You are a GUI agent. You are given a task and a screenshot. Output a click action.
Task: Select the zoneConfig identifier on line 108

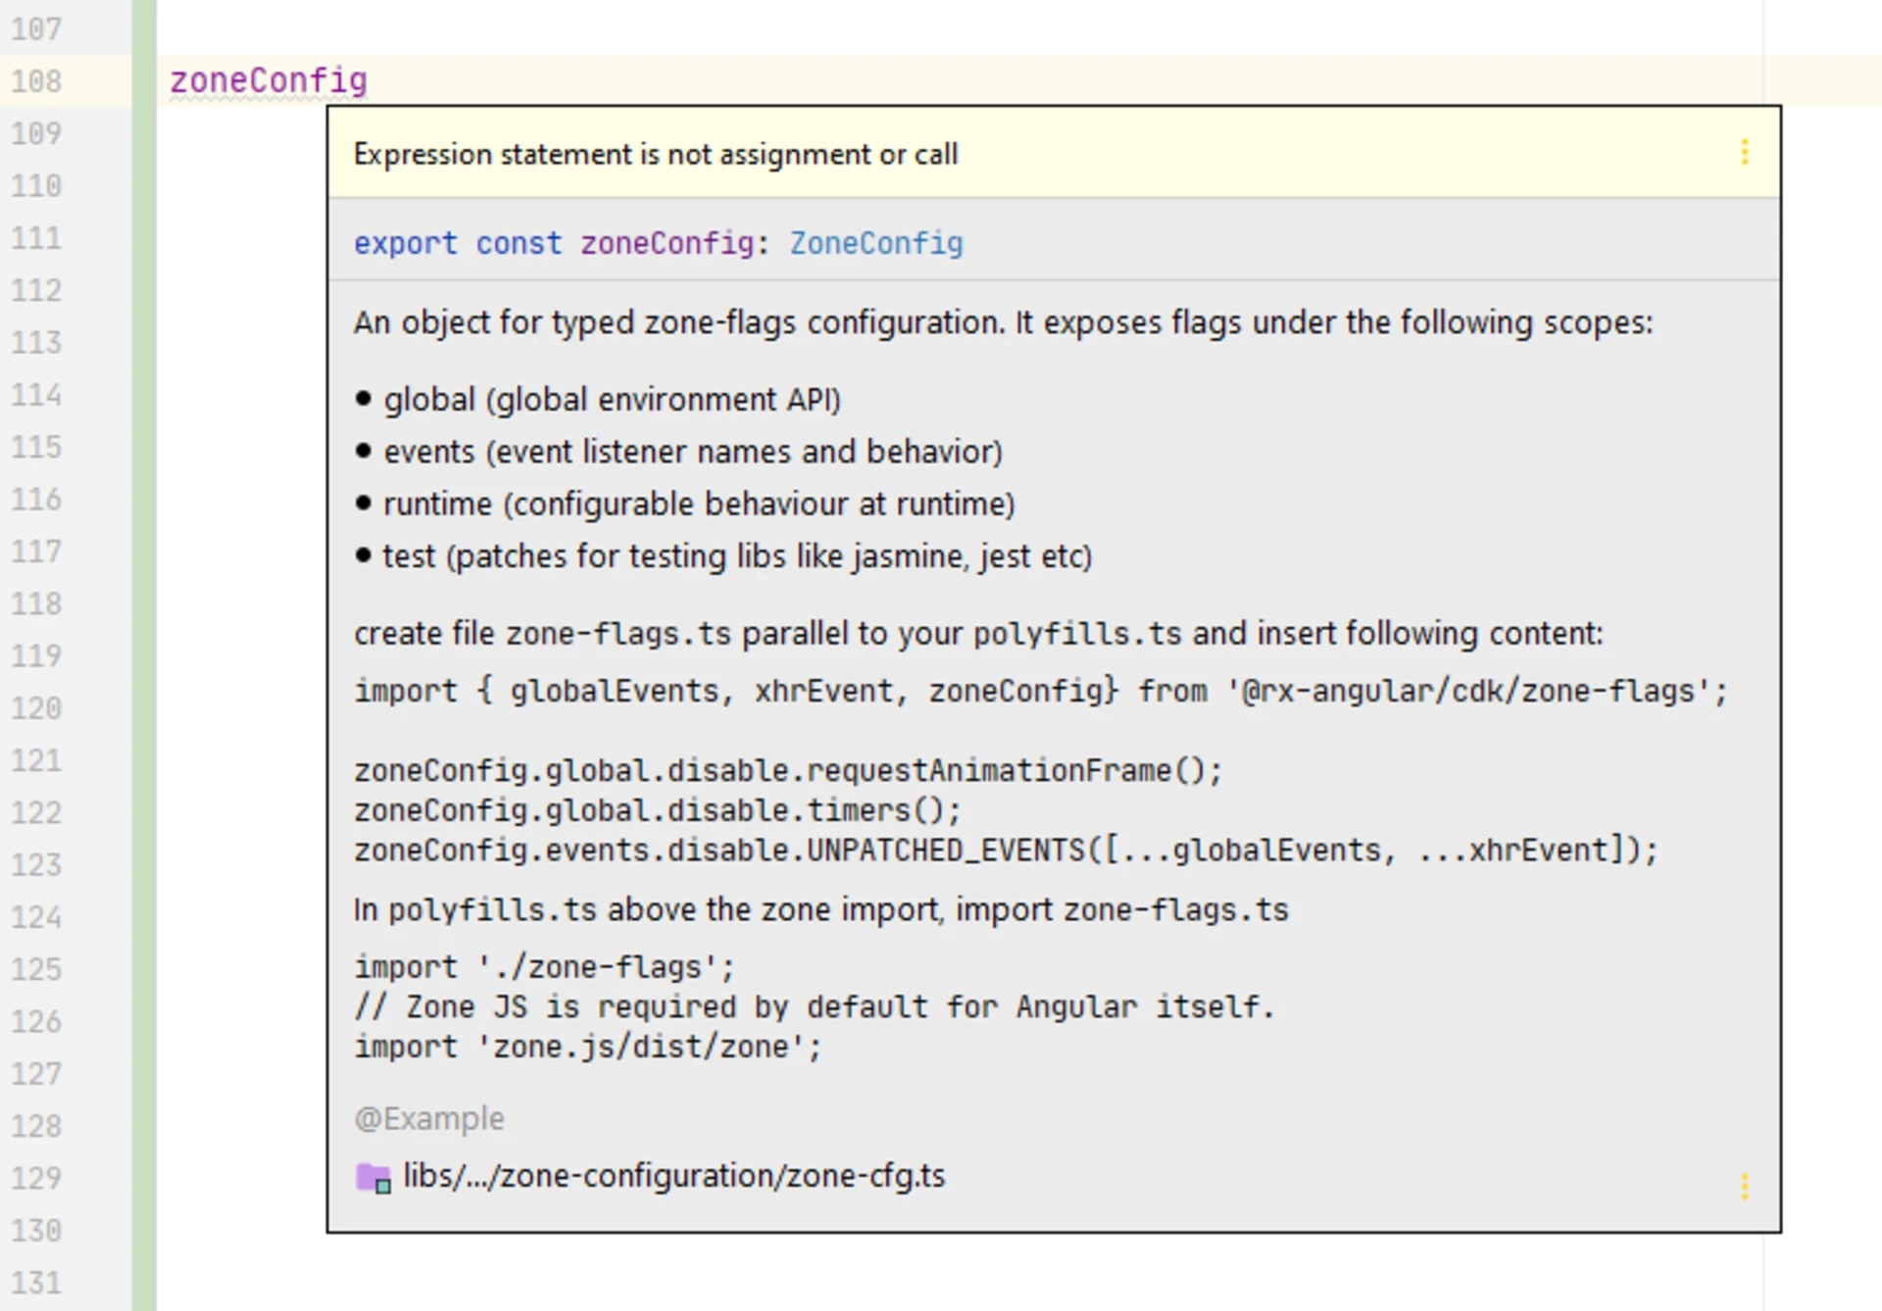(268, 80)
